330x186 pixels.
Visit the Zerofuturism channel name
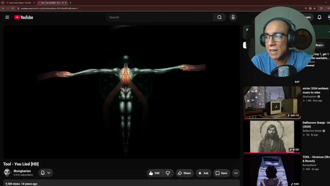coord(309,97)
